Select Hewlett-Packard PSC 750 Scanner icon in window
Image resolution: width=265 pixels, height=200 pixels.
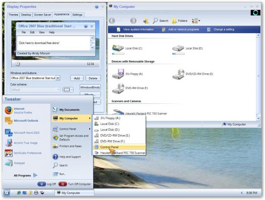[118, 112]
